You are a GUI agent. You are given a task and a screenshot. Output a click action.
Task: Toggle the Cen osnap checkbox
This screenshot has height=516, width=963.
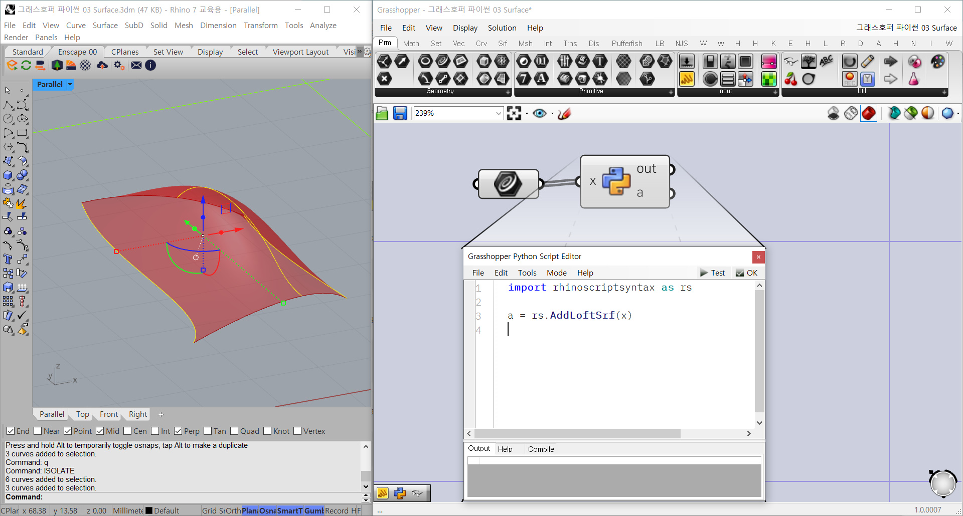(127, 431)
